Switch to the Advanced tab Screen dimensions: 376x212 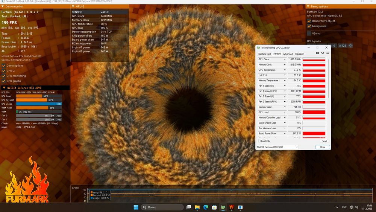click(288, 54)
